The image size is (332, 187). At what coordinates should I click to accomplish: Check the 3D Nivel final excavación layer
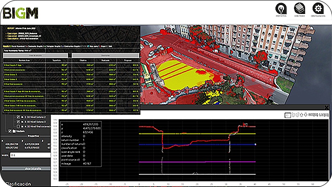pyautogui.click(x=18, y=126)
